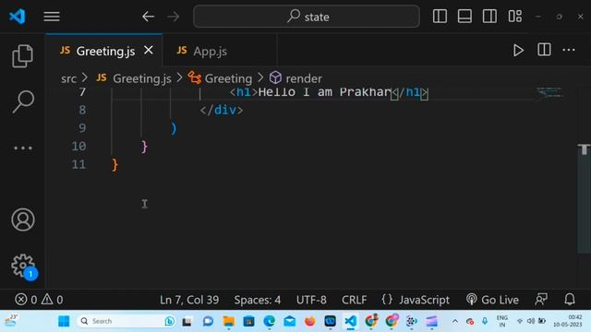Click the Bing icon in taskbar search
The height and width of the screenshot is (332, 591).
coord(170,321)
